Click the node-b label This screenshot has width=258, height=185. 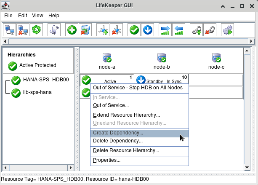tap(162, 67)
